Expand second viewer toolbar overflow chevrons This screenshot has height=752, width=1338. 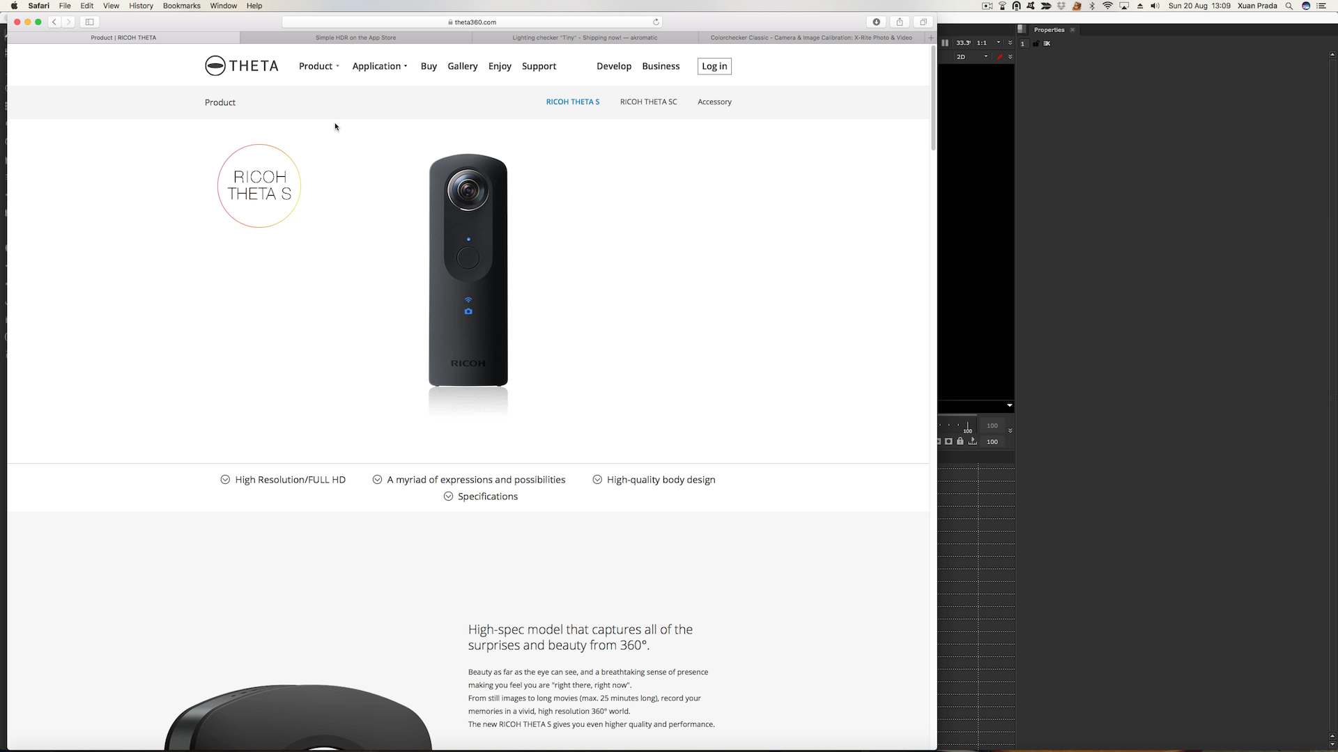click(1010, 56)
